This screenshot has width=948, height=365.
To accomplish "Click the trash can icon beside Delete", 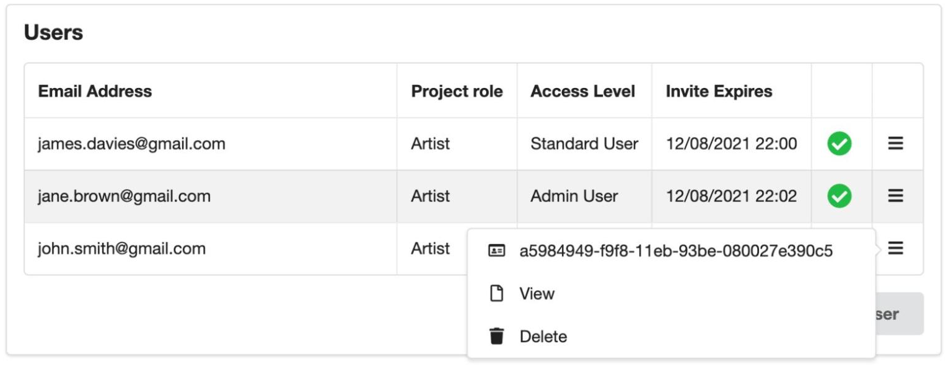I will (x=496, y=336).
